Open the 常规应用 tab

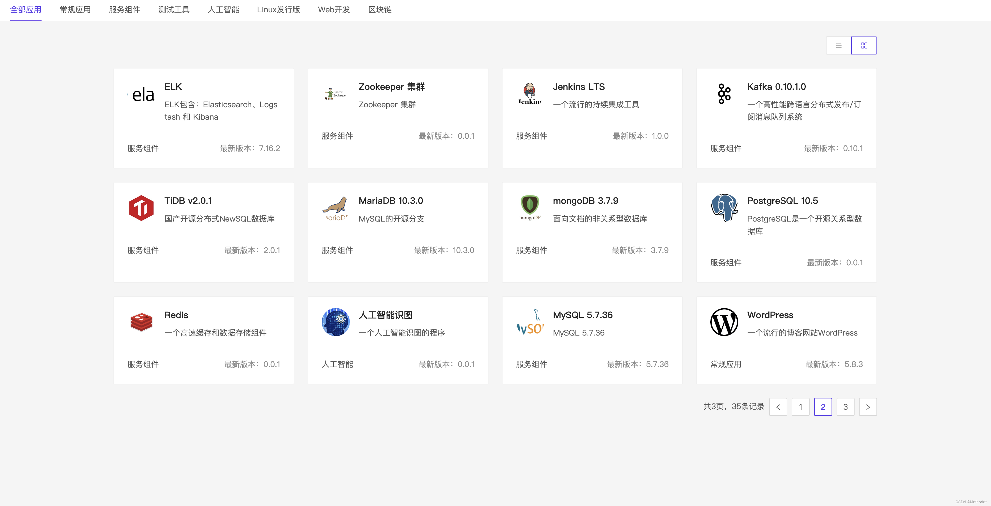click(x=75, y=10)
